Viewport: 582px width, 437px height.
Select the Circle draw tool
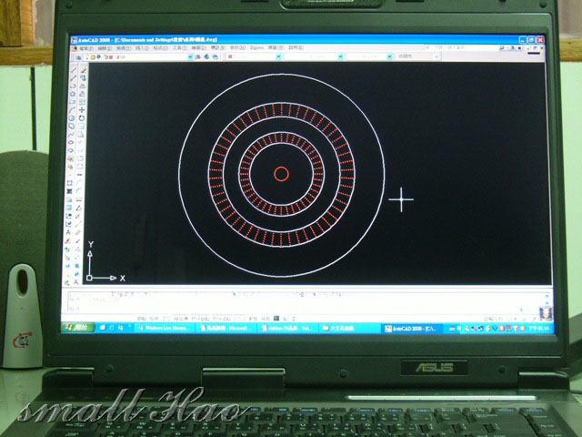pos(73,118)
